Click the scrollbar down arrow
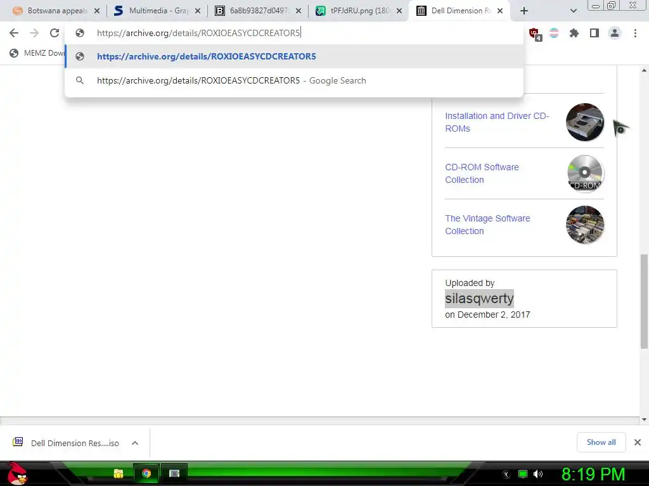 click(644, 420)
